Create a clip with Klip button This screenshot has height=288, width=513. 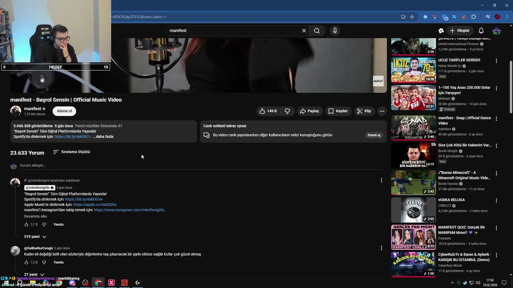click(364, 111)
